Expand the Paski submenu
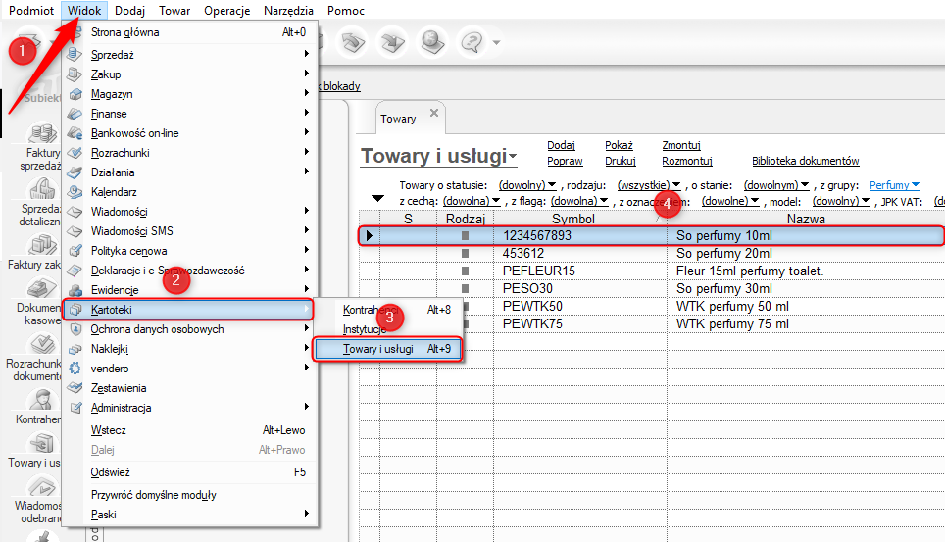This screenshot has height=542, width=945. click(190, 515)
